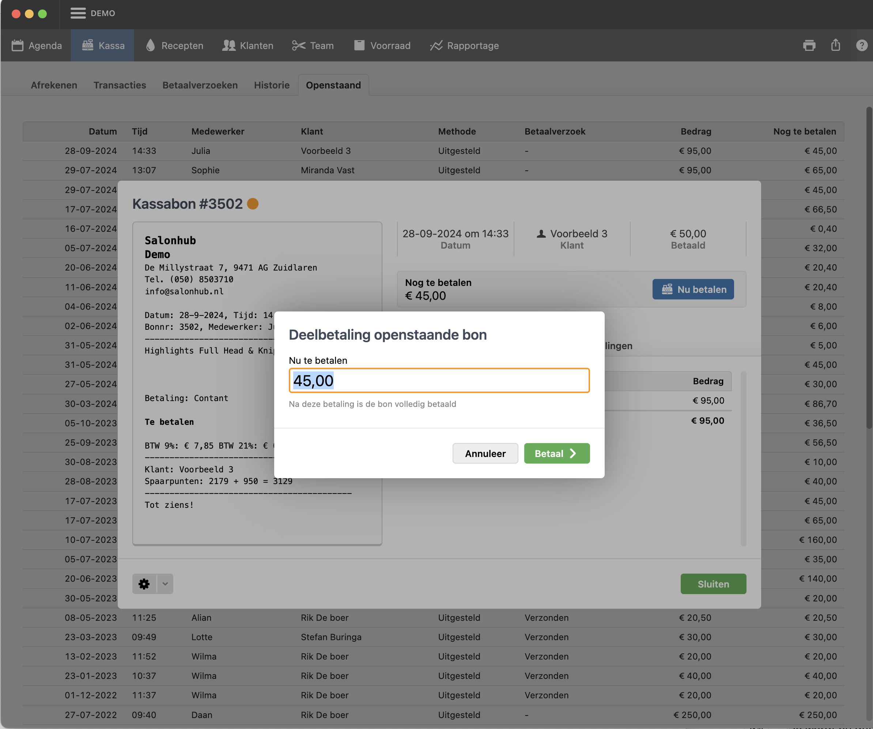Open the hamburger menu next to DEMO
This screenshot has width=873, height=729.
[78, 13]
